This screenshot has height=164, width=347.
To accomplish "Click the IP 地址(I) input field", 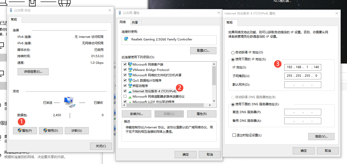I will (x=303, y=67).
